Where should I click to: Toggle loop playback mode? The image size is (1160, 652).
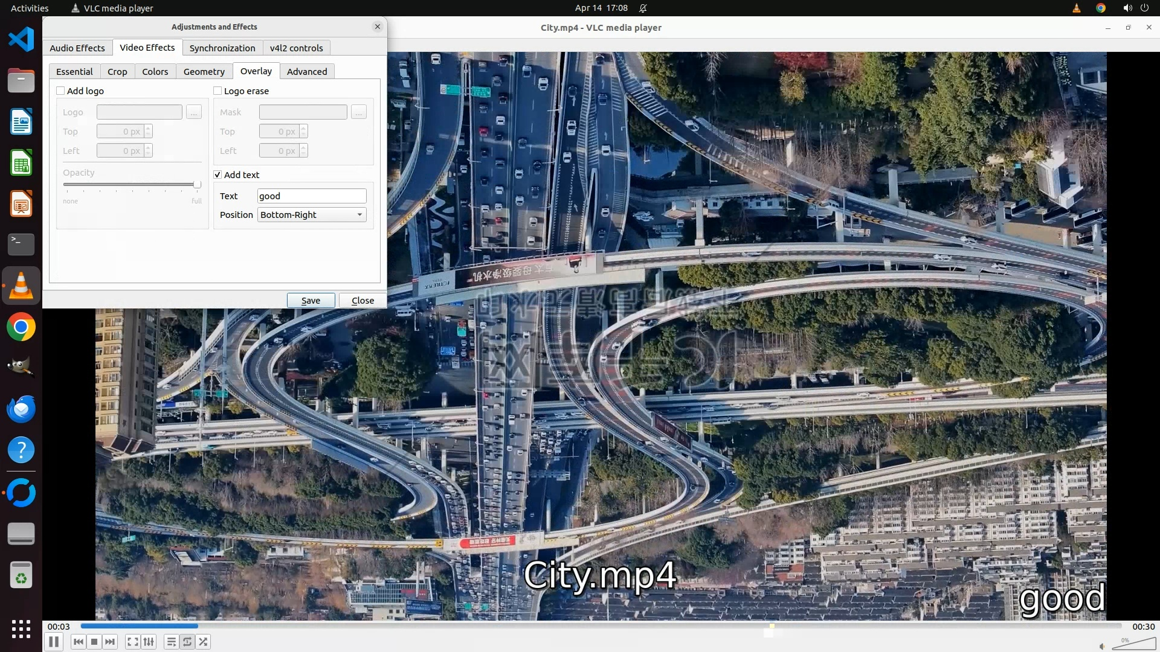(187, 642)
